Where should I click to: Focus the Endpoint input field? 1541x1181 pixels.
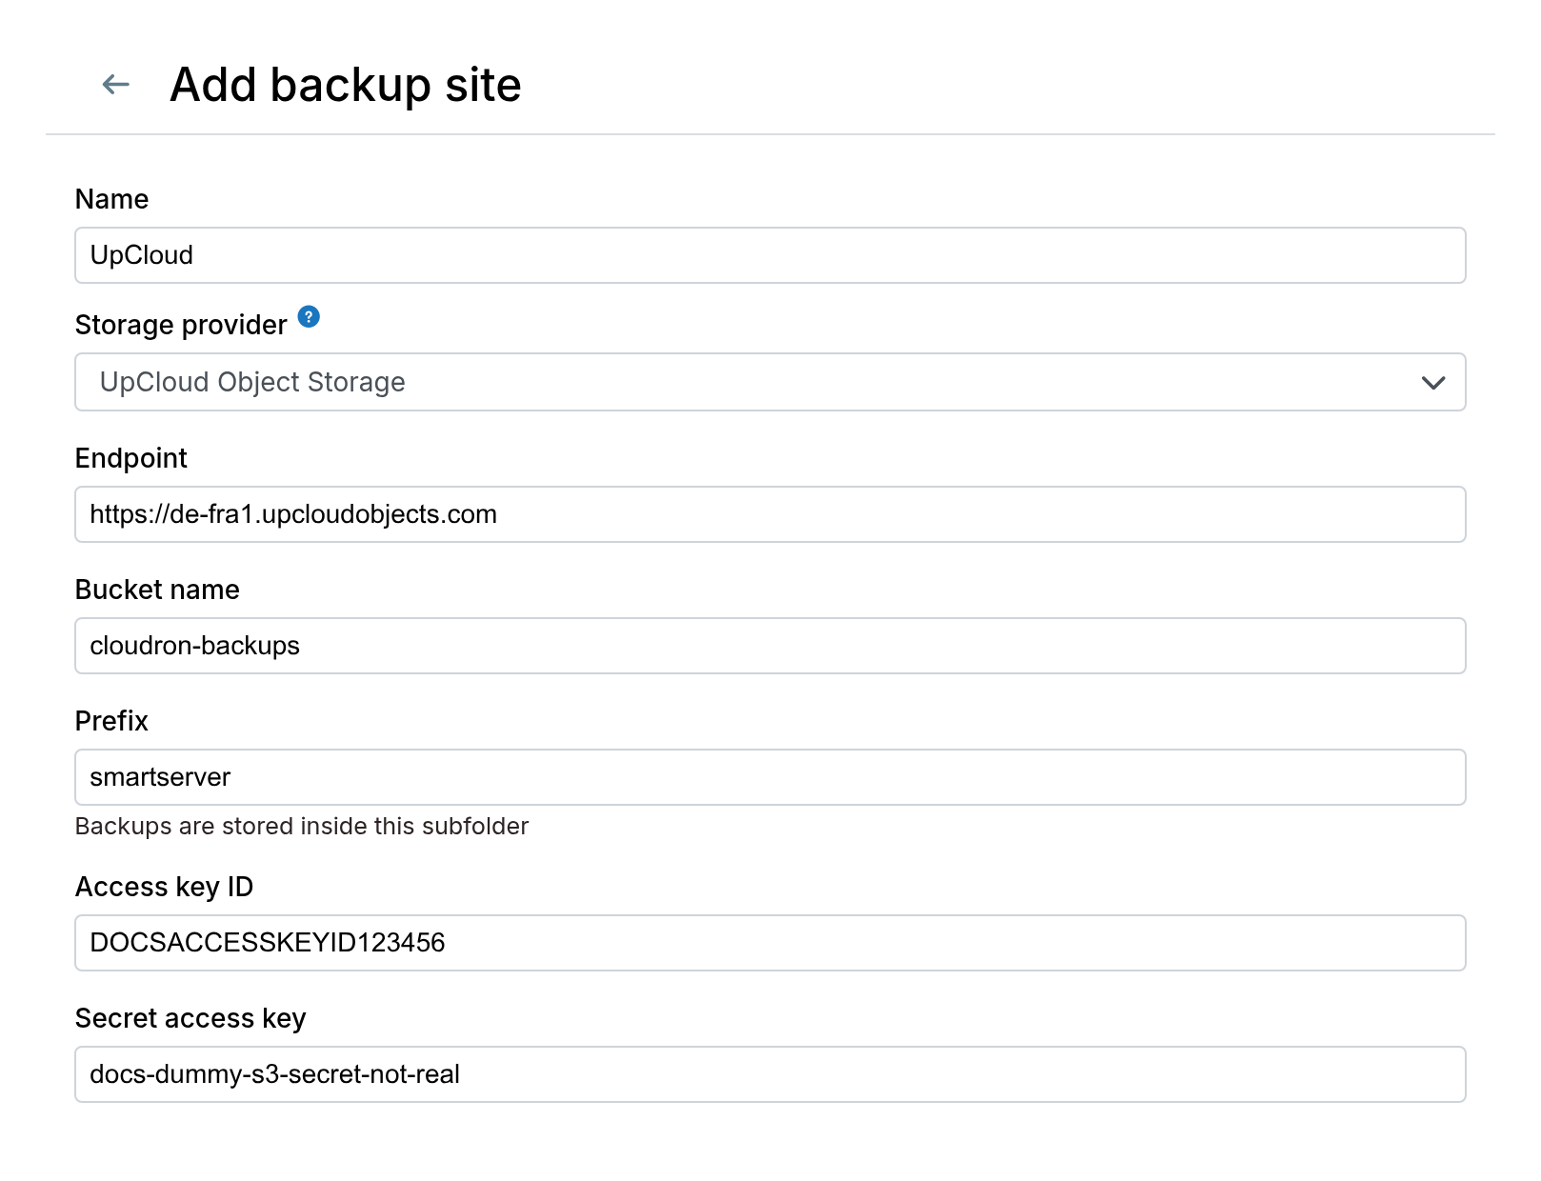pos(770,514)
